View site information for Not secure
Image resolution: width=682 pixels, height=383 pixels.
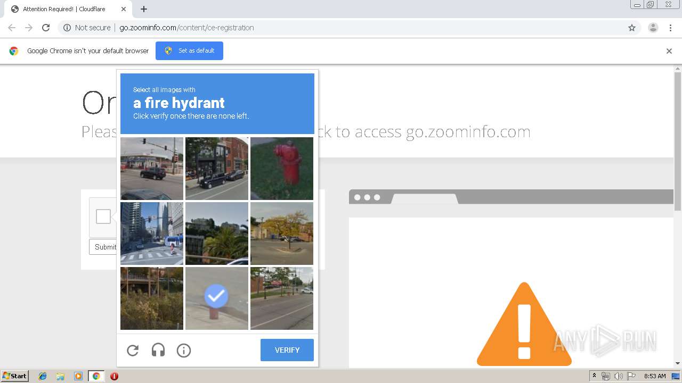(x=87, y=28)
